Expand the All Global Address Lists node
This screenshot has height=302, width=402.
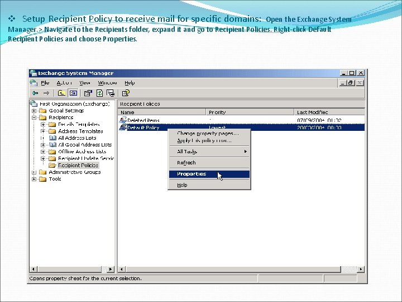tap(43, 145)
